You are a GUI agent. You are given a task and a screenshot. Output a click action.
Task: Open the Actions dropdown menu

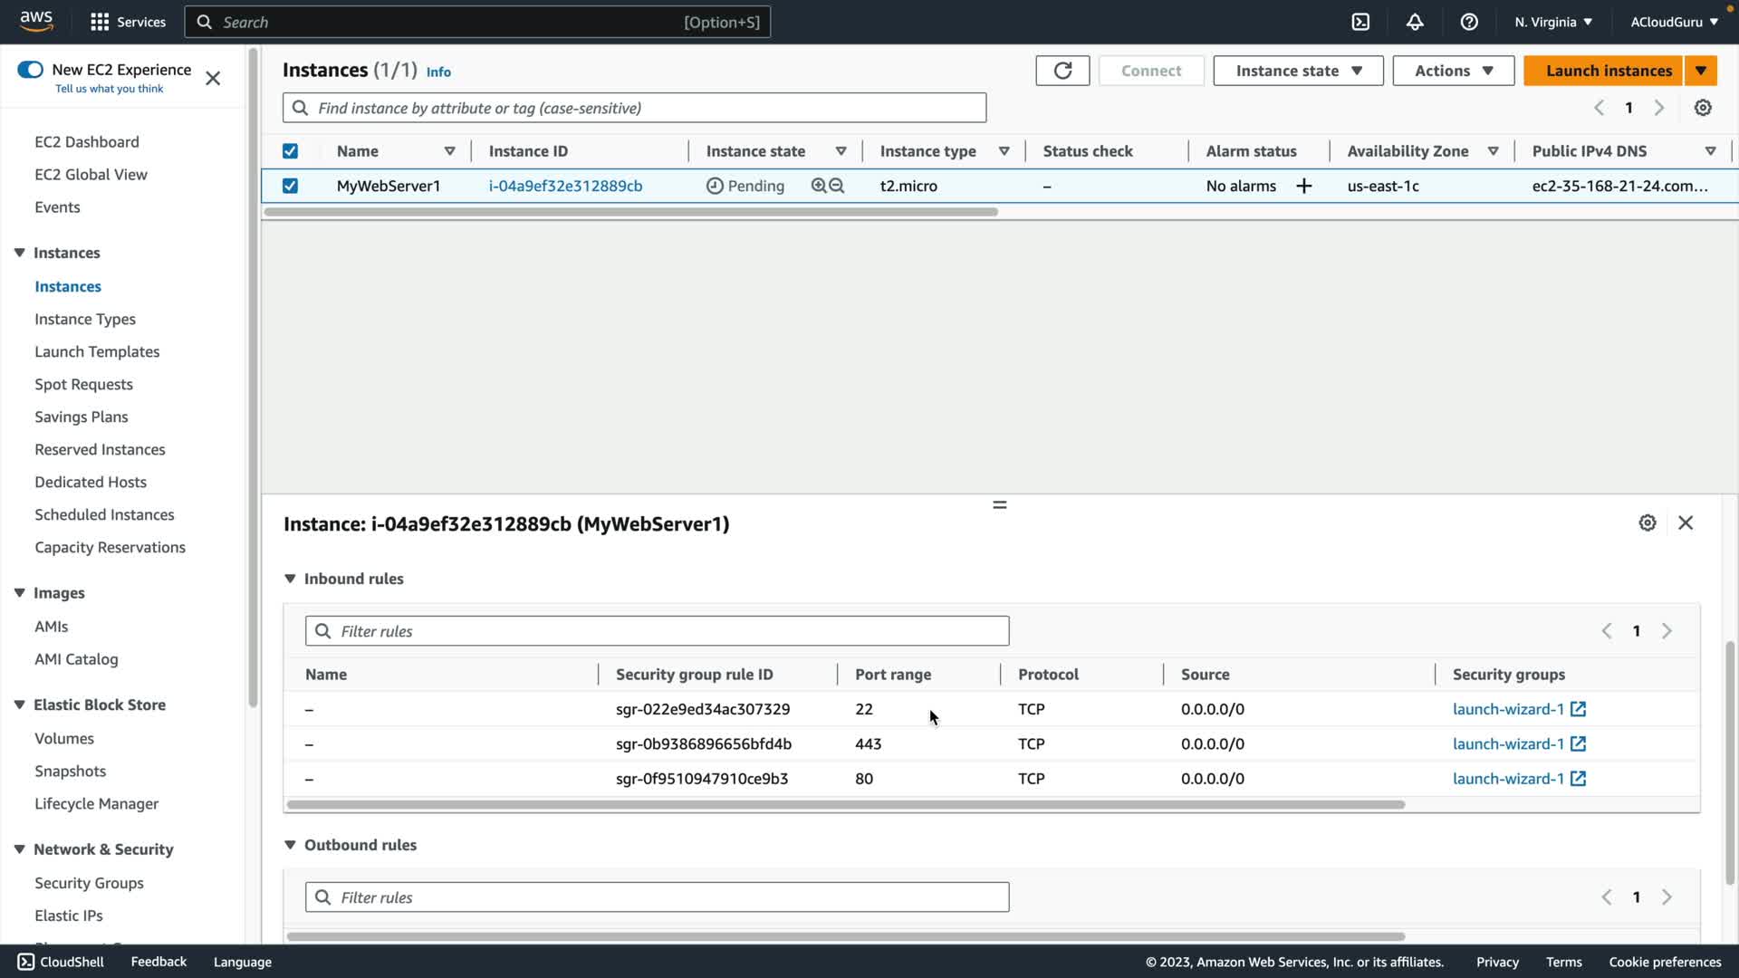click(x=1453, y=71)
